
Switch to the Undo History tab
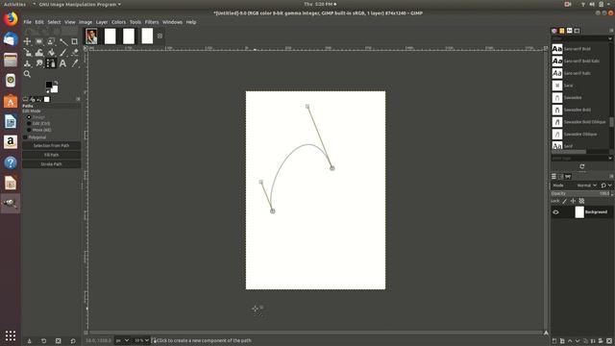39,99
